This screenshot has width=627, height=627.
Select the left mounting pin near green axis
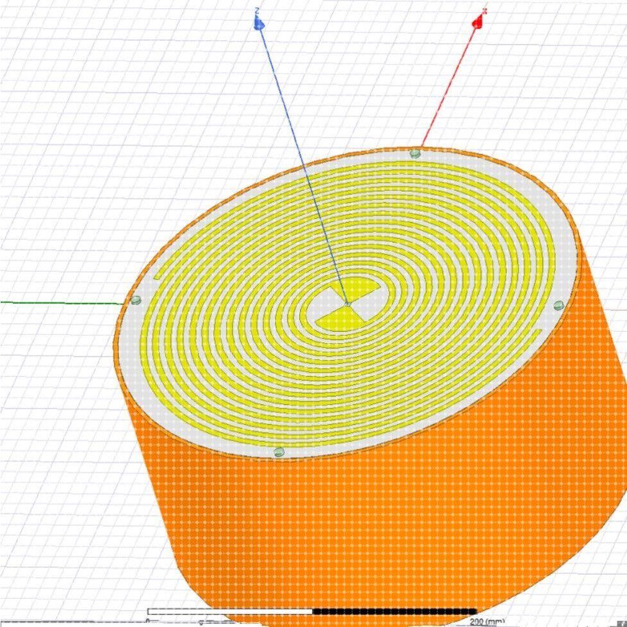pos(136,300)
